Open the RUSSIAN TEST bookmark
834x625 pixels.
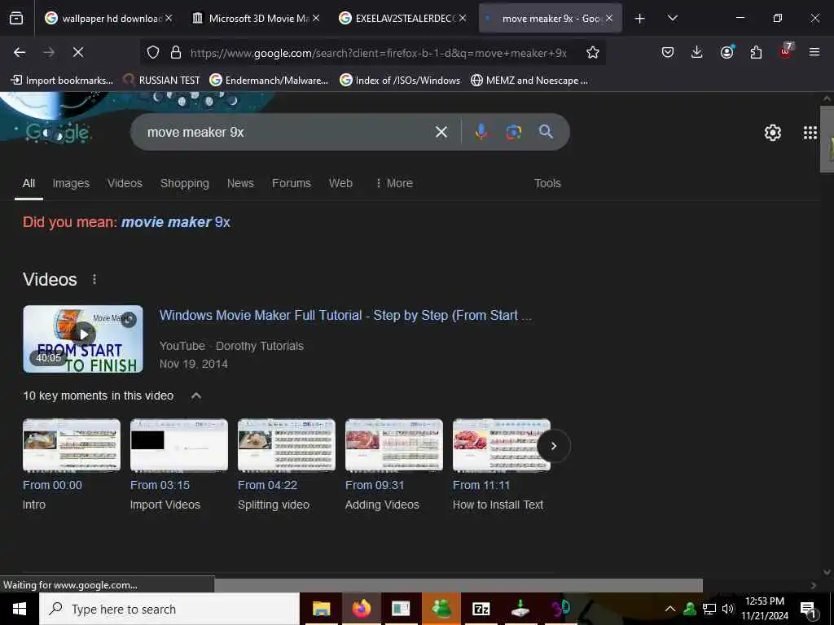[x=162, y=81]
